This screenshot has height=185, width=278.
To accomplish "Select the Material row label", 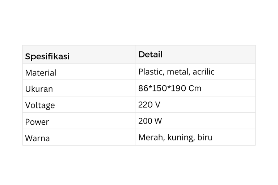I will pos(41,73).
